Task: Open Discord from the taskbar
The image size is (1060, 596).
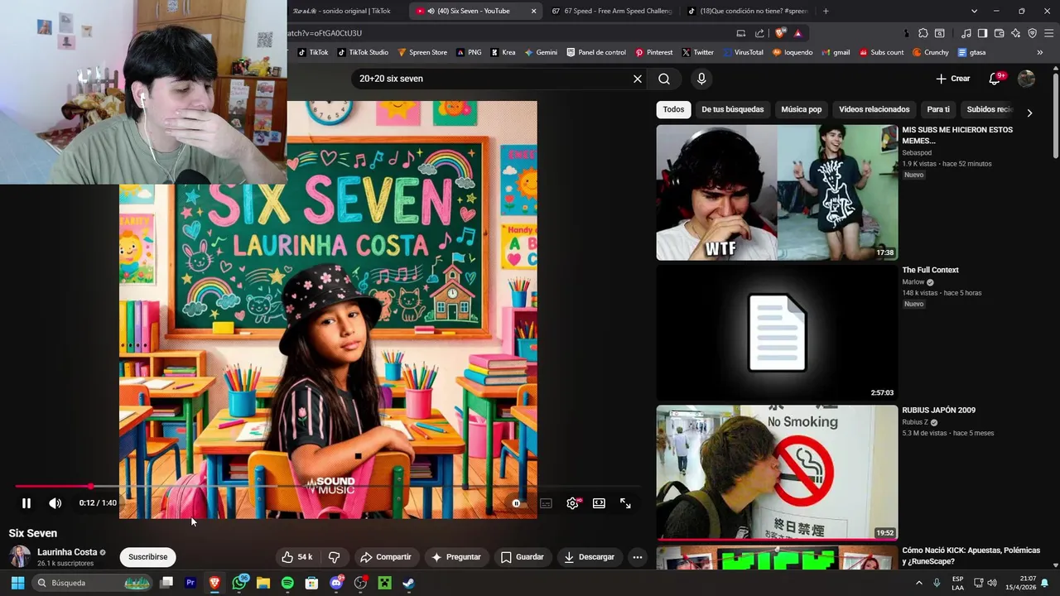Action: [x=336, y=583]
